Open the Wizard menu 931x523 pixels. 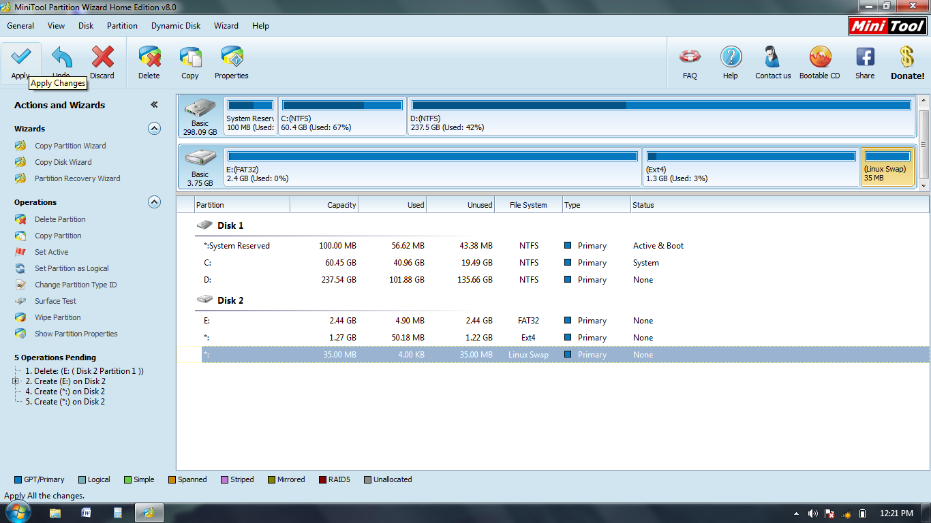[226, 26]
